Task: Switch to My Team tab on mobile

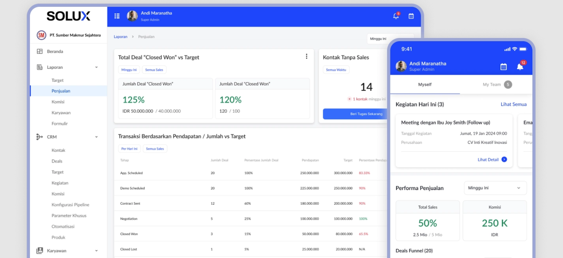Action: coord(496,85)
